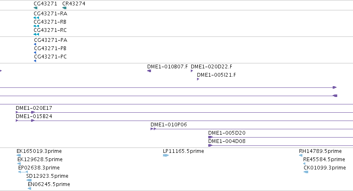Select transcript CG43271-RC label
Screen dimensions: 353x191
pos(50,30)
